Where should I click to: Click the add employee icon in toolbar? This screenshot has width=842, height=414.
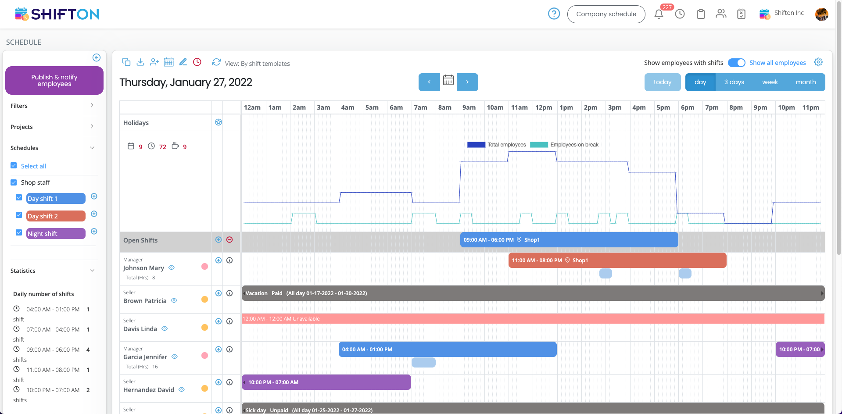[x=154, y=62]
